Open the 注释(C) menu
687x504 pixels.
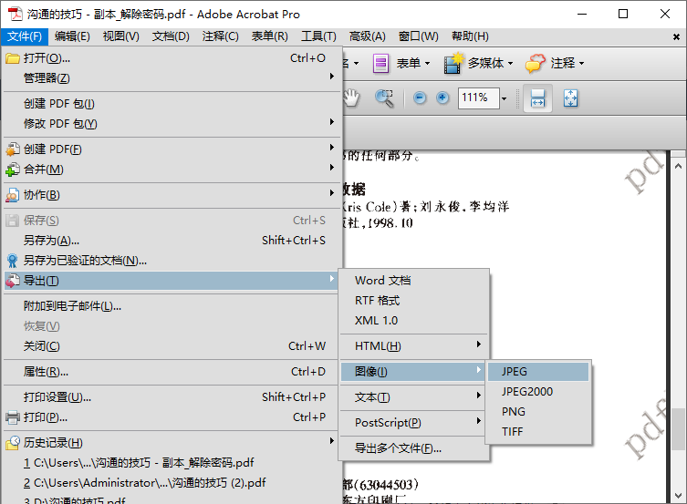coord(221,36)
